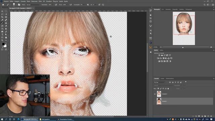This screenshot has height=121, width=215.
Task: Open the Navigator panel menu
Action: coord(214,9)
